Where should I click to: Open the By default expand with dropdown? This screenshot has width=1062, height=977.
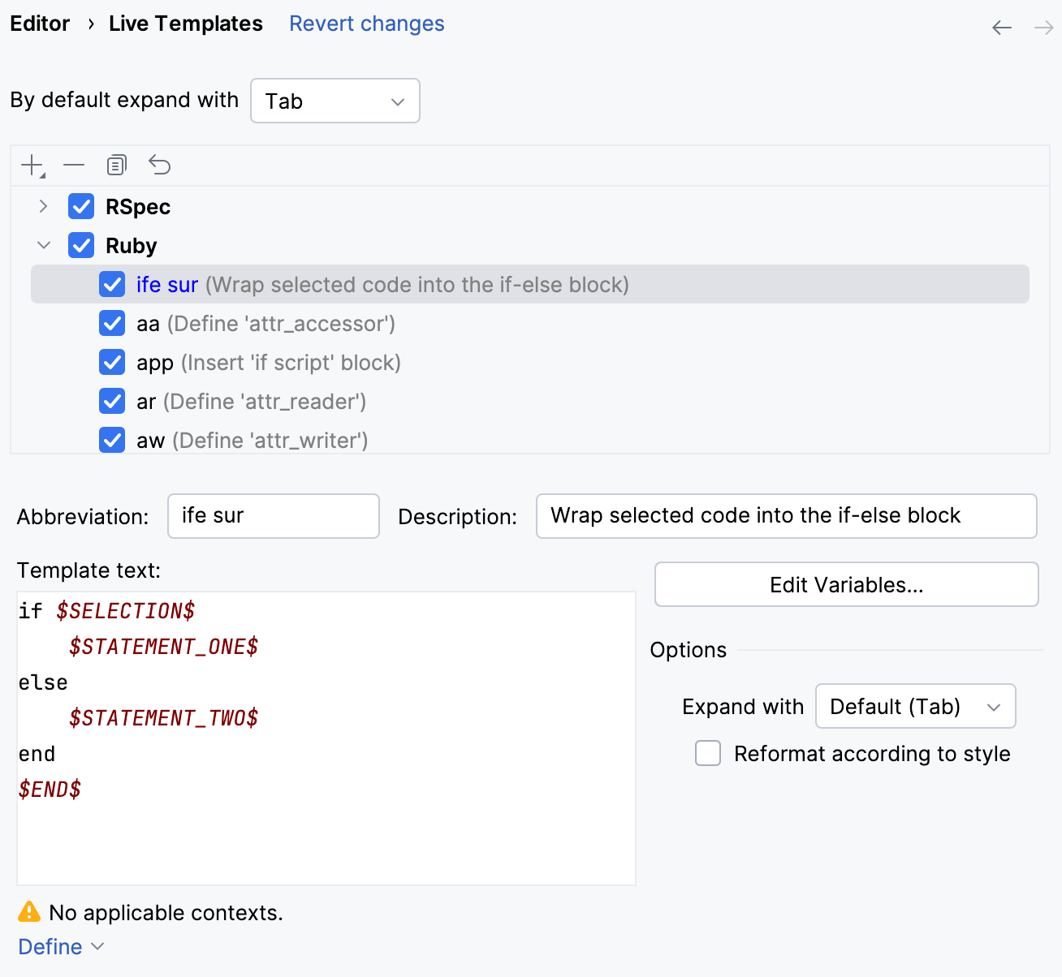(x=335, y=101)
